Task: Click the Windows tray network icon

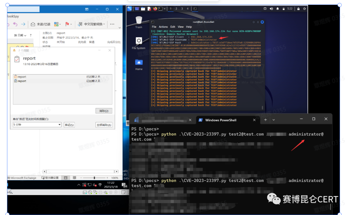Action: pyautogui.click(x=89, y=185)
